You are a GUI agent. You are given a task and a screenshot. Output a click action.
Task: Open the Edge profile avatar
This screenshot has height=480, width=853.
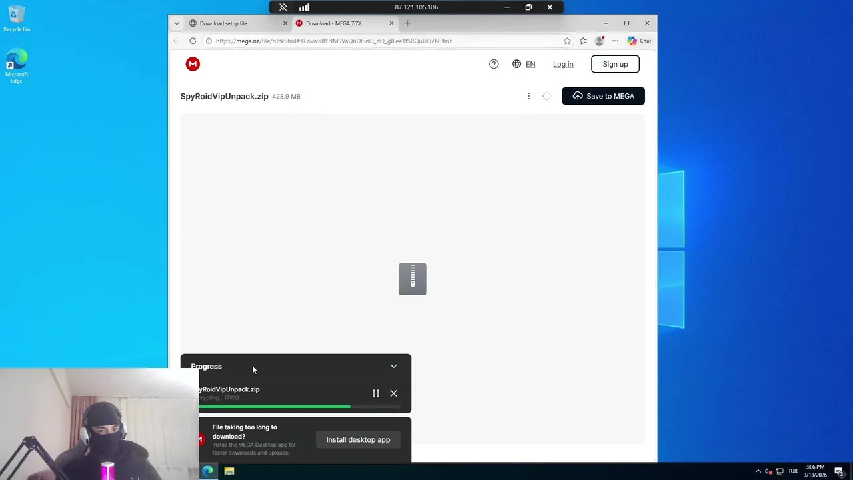point(599,41)
